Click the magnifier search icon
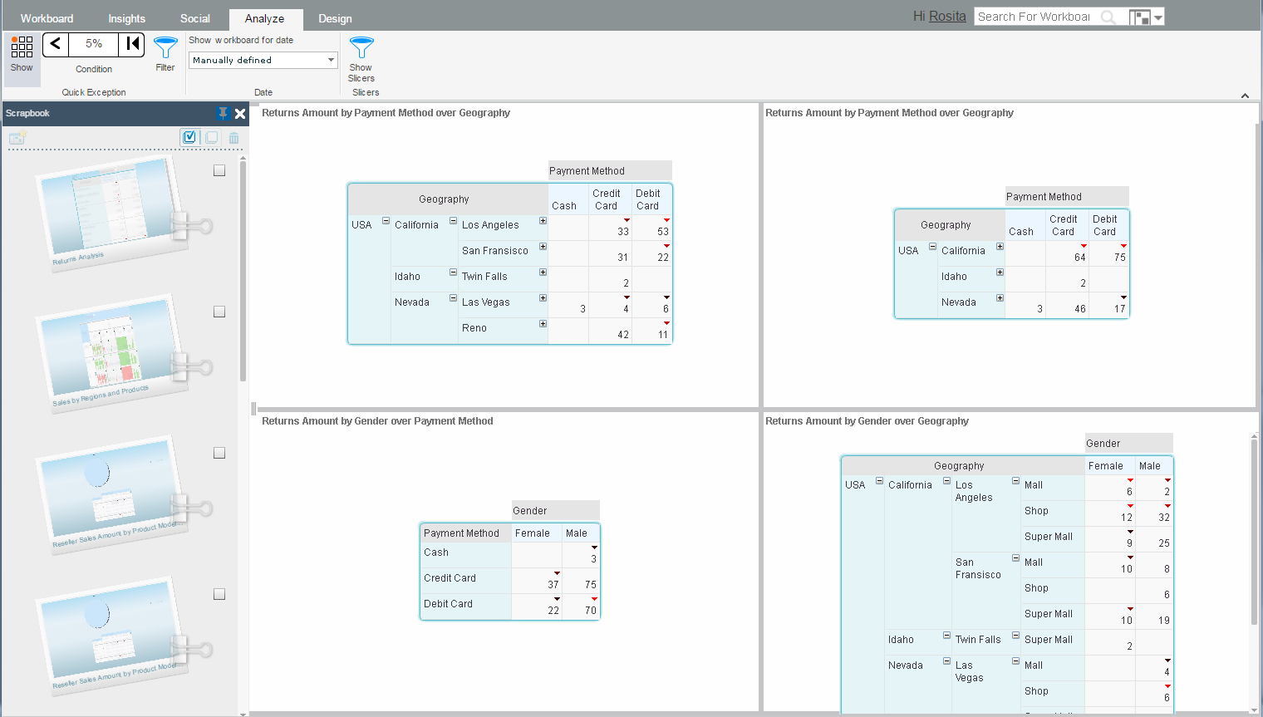This screenshot has height=717, width=1263. click(1108, 17)
